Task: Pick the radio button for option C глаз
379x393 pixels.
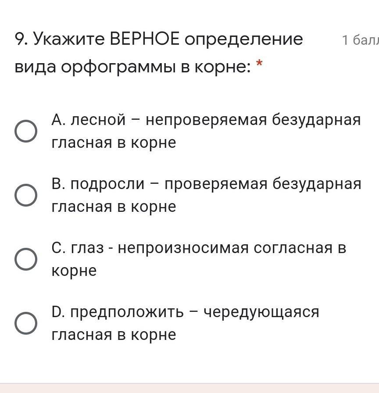Action: tap(26, 259)
